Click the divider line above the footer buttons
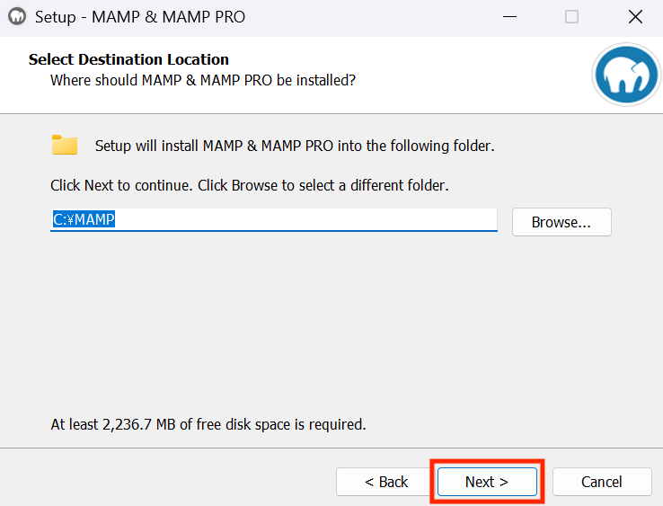 tap(331, 448)
